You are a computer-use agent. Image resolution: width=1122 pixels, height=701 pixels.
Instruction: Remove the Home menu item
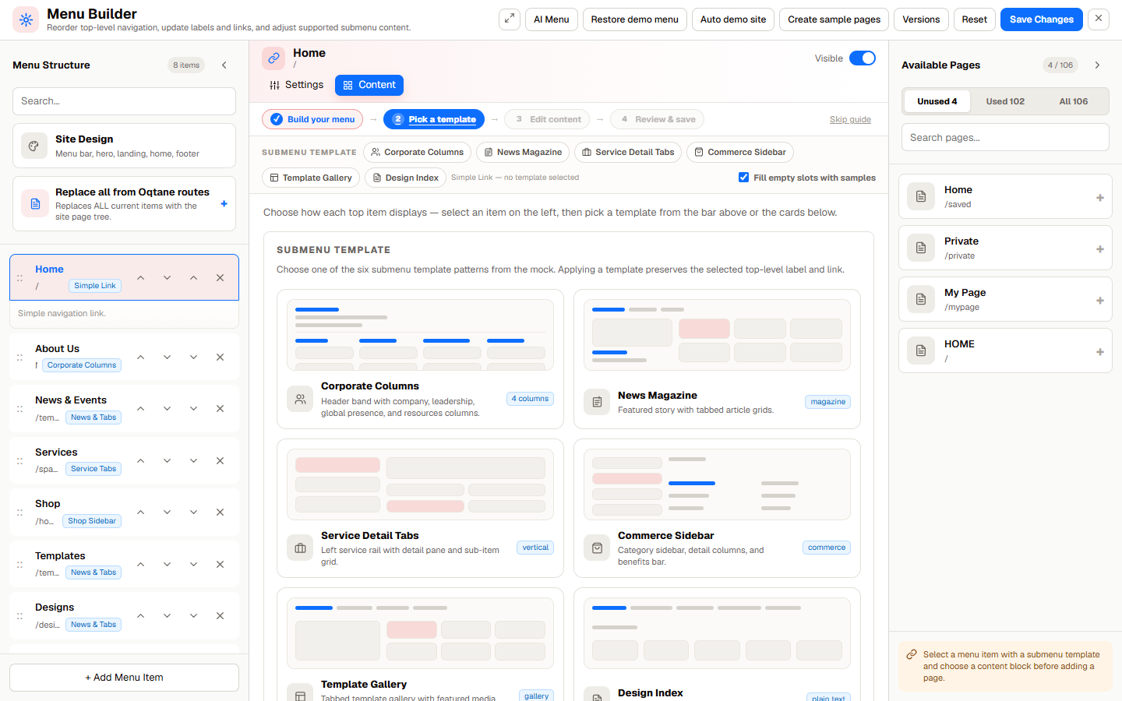[220, 278]
